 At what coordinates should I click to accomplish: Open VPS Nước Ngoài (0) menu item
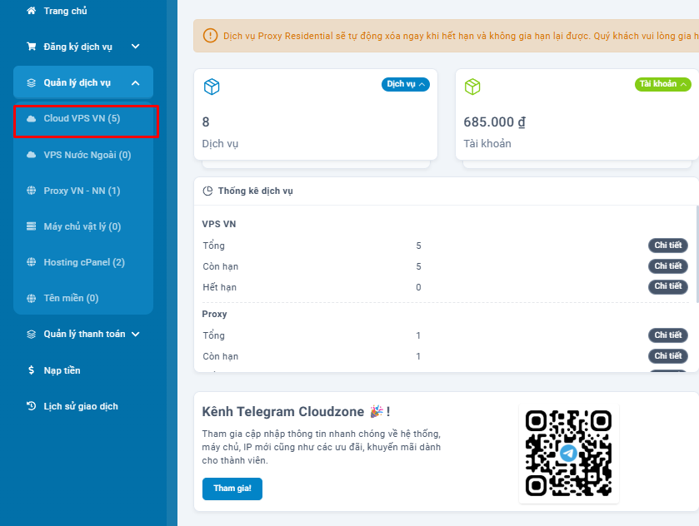coord(87,155)
